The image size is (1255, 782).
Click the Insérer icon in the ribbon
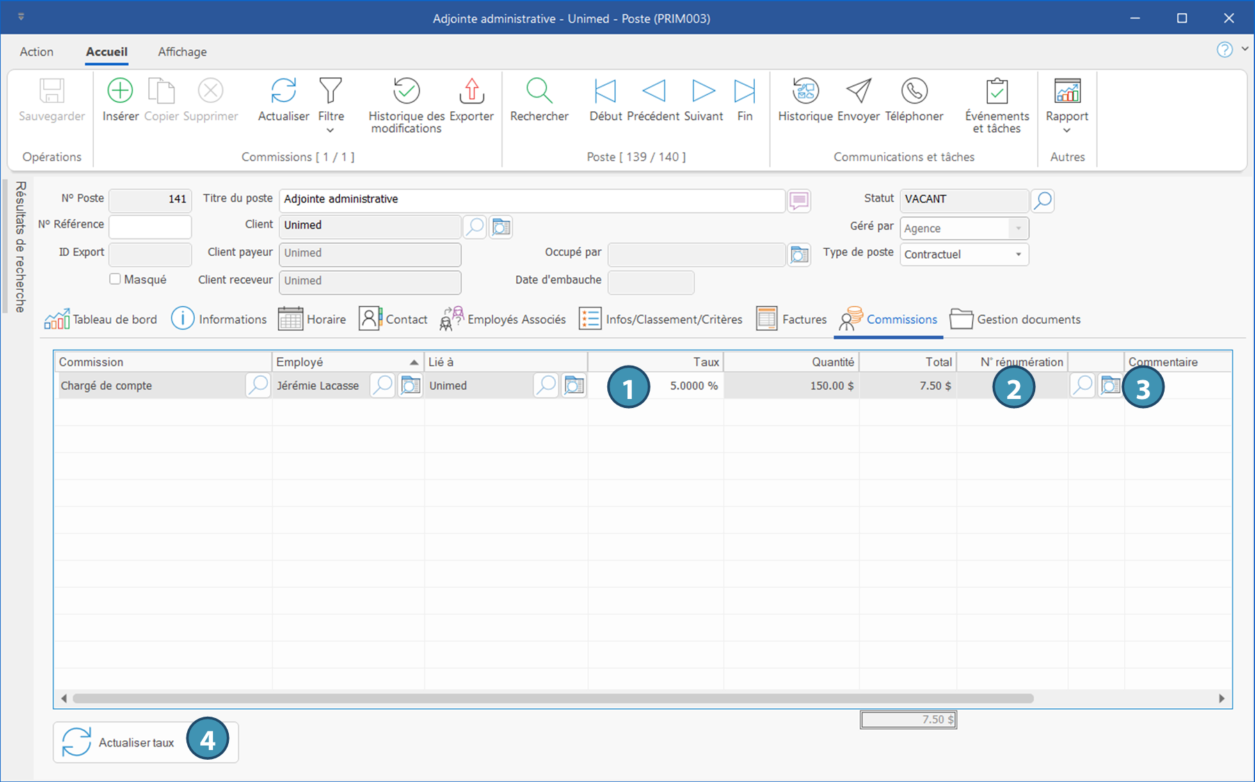(x=120, y=91)
